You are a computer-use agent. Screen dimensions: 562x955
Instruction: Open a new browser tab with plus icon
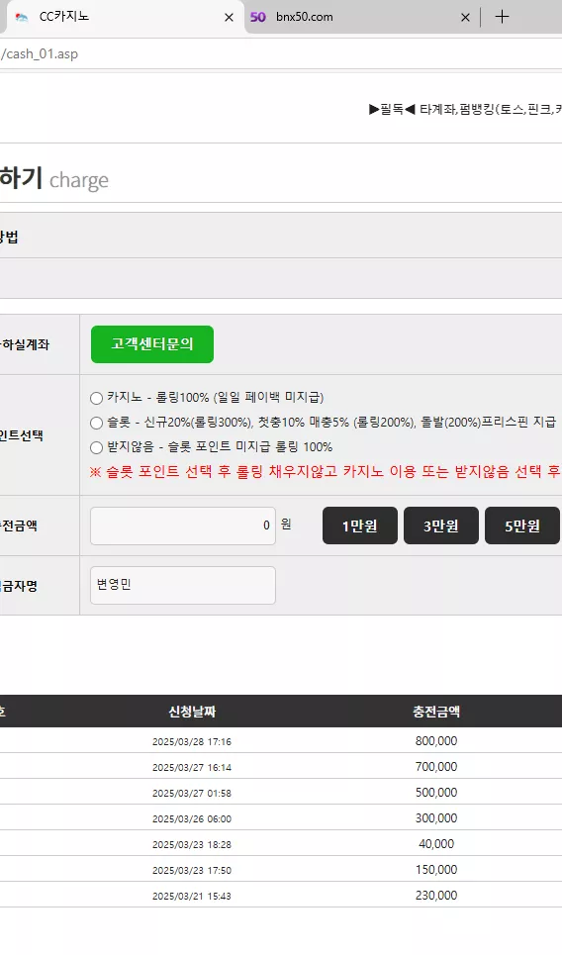coord(502,17)
